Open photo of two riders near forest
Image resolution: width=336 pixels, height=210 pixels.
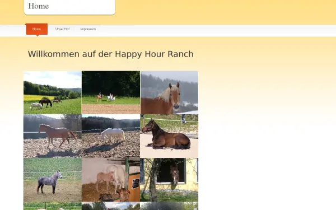[x=111, y=92]
